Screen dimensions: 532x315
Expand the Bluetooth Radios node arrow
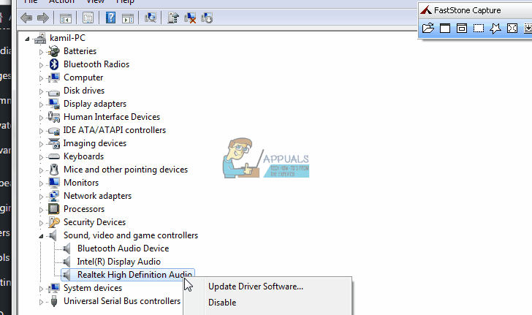(41, 65)
